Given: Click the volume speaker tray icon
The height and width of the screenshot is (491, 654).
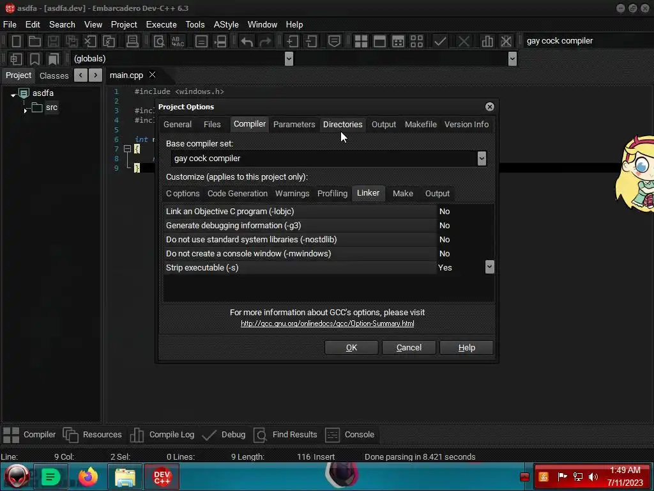Looking at the screenshot, I should click(593, 476).
